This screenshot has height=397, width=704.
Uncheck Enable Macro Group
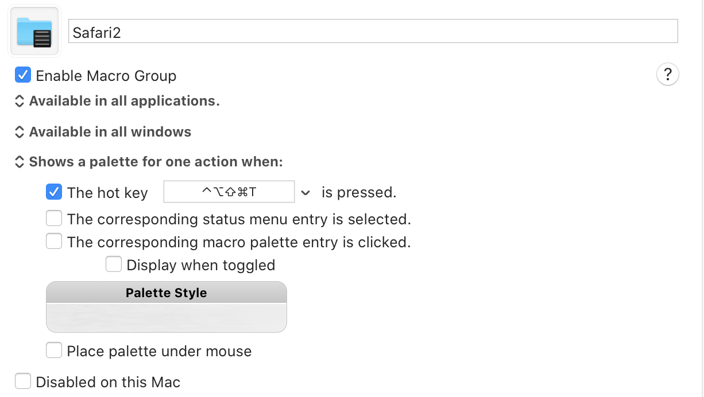point(23,75)
